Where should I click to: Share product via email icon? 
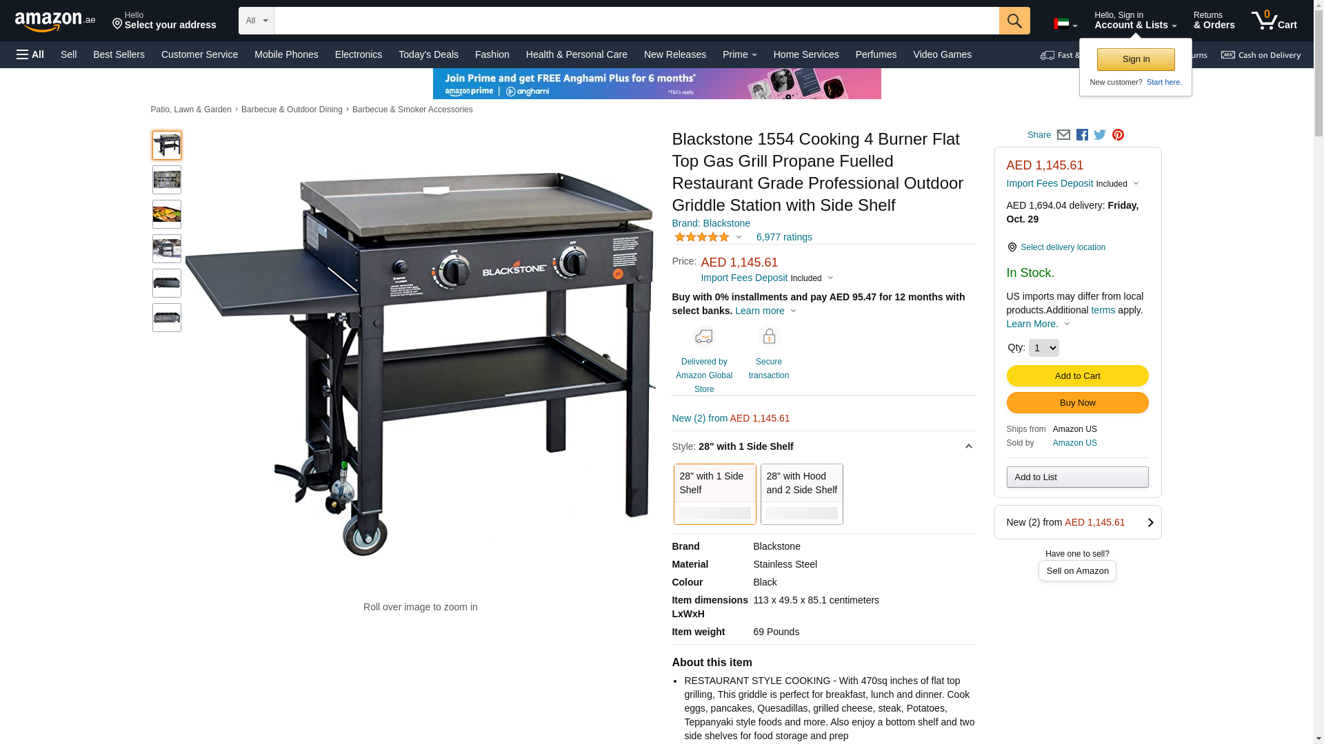[x=1063, y=135]
